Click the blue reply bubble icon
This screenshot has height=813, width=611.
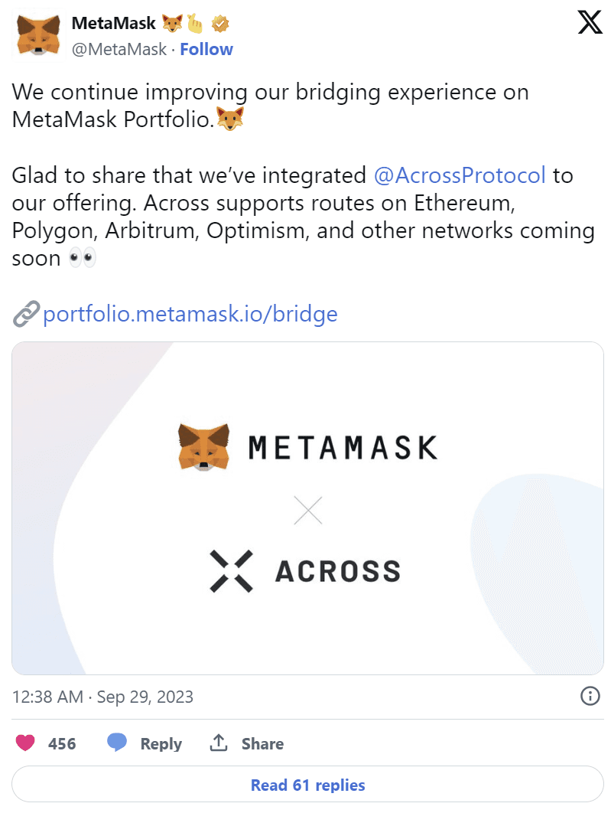117,743
